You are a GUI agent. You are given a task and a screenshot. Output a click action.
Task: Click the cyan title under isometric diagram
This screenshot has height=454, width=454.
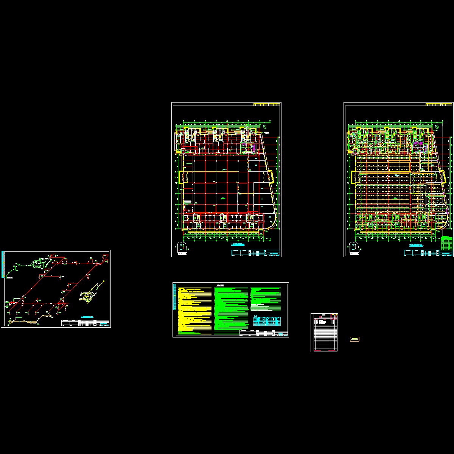[87, 317]
